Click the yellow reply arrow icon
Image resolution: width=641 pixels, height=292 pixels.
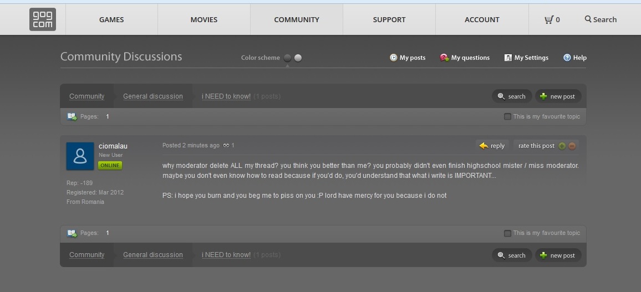coord(484,146)
